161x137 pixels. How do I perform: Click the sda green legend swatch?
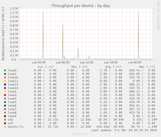point(5,120)
